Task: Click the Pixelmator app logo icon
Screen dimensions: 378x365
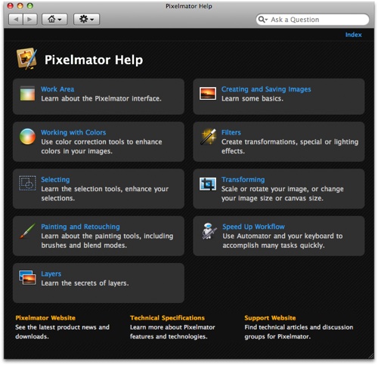Action: click(x=26, y=59)
